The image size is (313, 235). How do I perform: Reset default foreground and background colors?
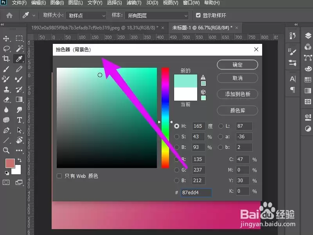[x=7, y=173]
